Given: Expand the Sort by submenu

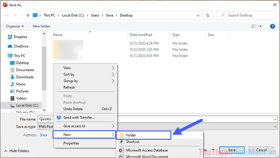Looking at the screenshot, I should click(85, 74).
